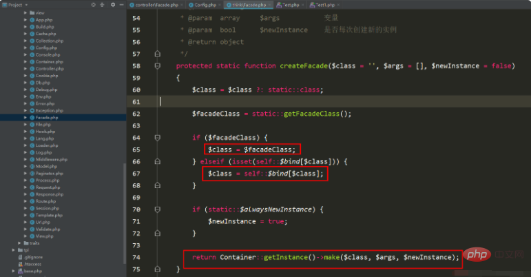The width and height of the screenshot is (531, 277).
Task: Close the think\Facade.php tab
Action: coord(269,5)
